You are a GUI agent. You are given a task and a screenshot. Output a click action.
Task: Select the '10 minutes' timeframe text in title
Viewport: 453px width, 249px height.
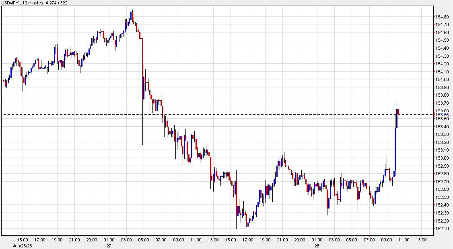point(33,3)
